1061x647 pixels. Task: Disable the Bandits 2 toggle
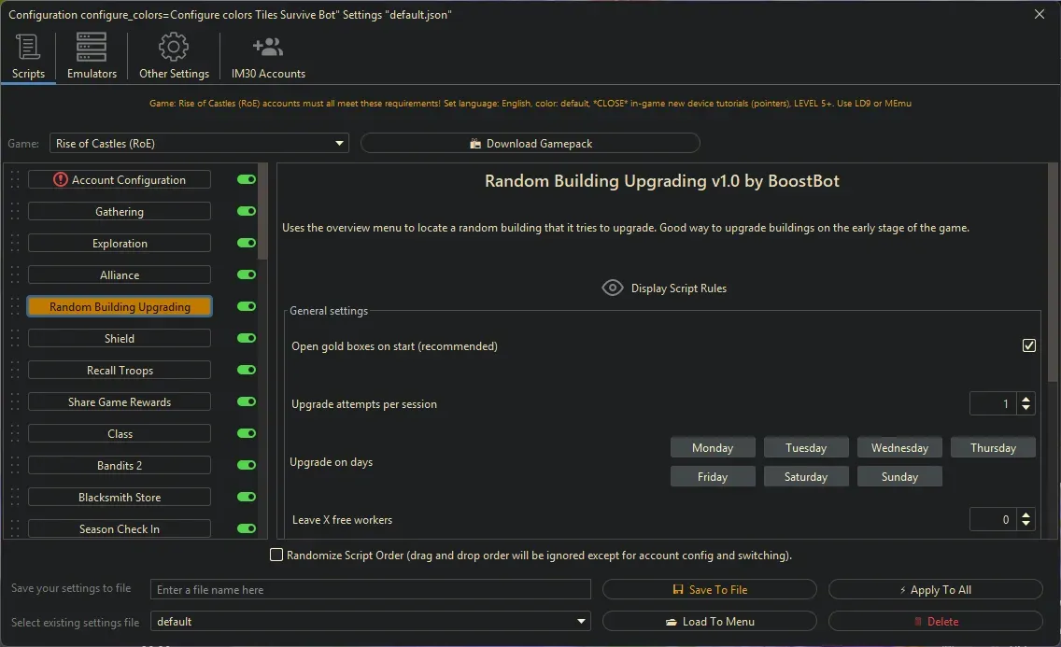click(x=247, y=465)
